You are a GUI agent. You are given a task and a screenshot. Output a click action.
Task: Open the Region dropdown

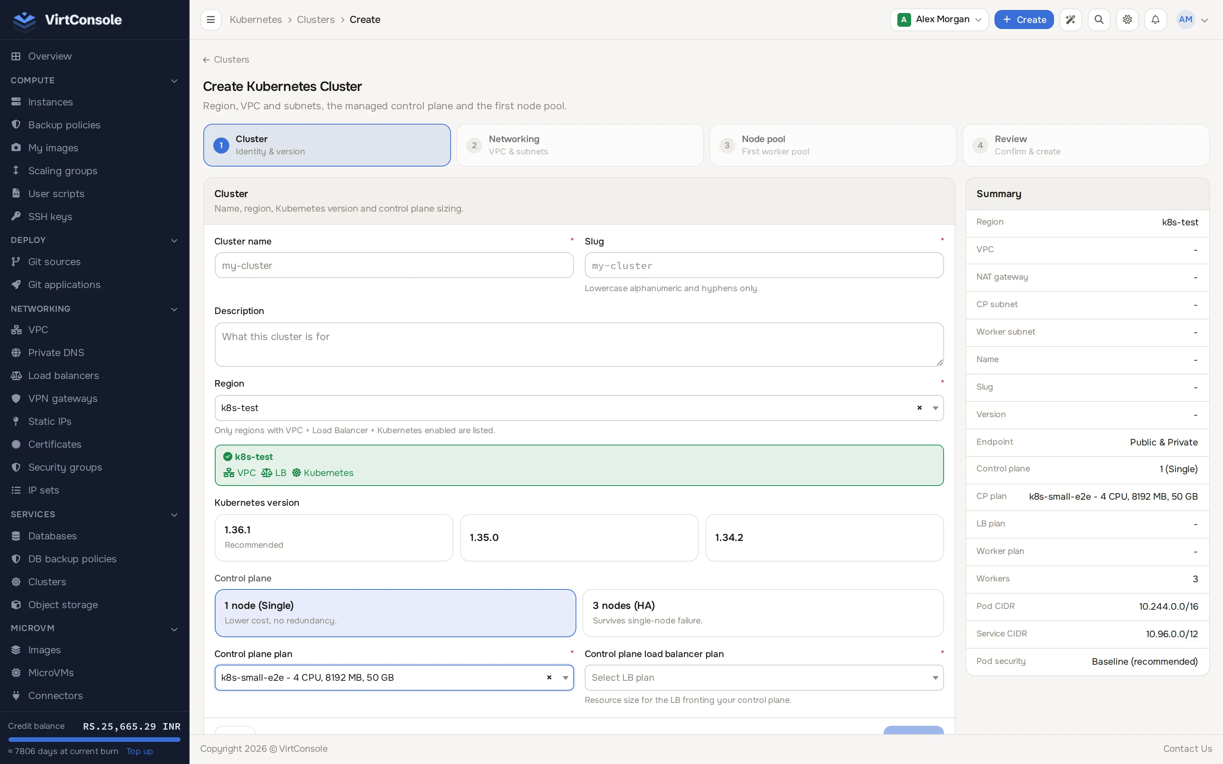point(579,408)
